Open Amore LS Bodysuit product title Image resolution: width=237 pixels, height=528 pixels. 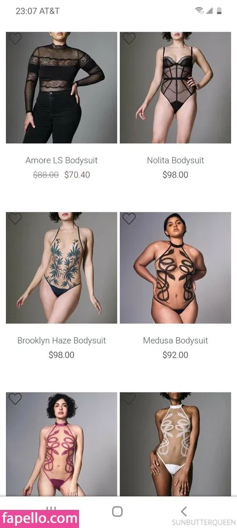coord(61,160)
